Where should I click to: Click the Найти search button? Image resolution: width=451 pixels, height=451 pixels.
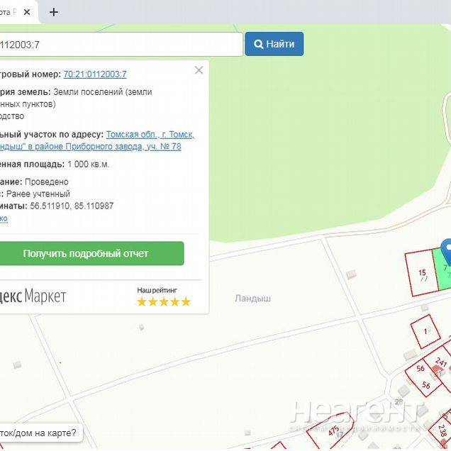(x=274, y=44)
